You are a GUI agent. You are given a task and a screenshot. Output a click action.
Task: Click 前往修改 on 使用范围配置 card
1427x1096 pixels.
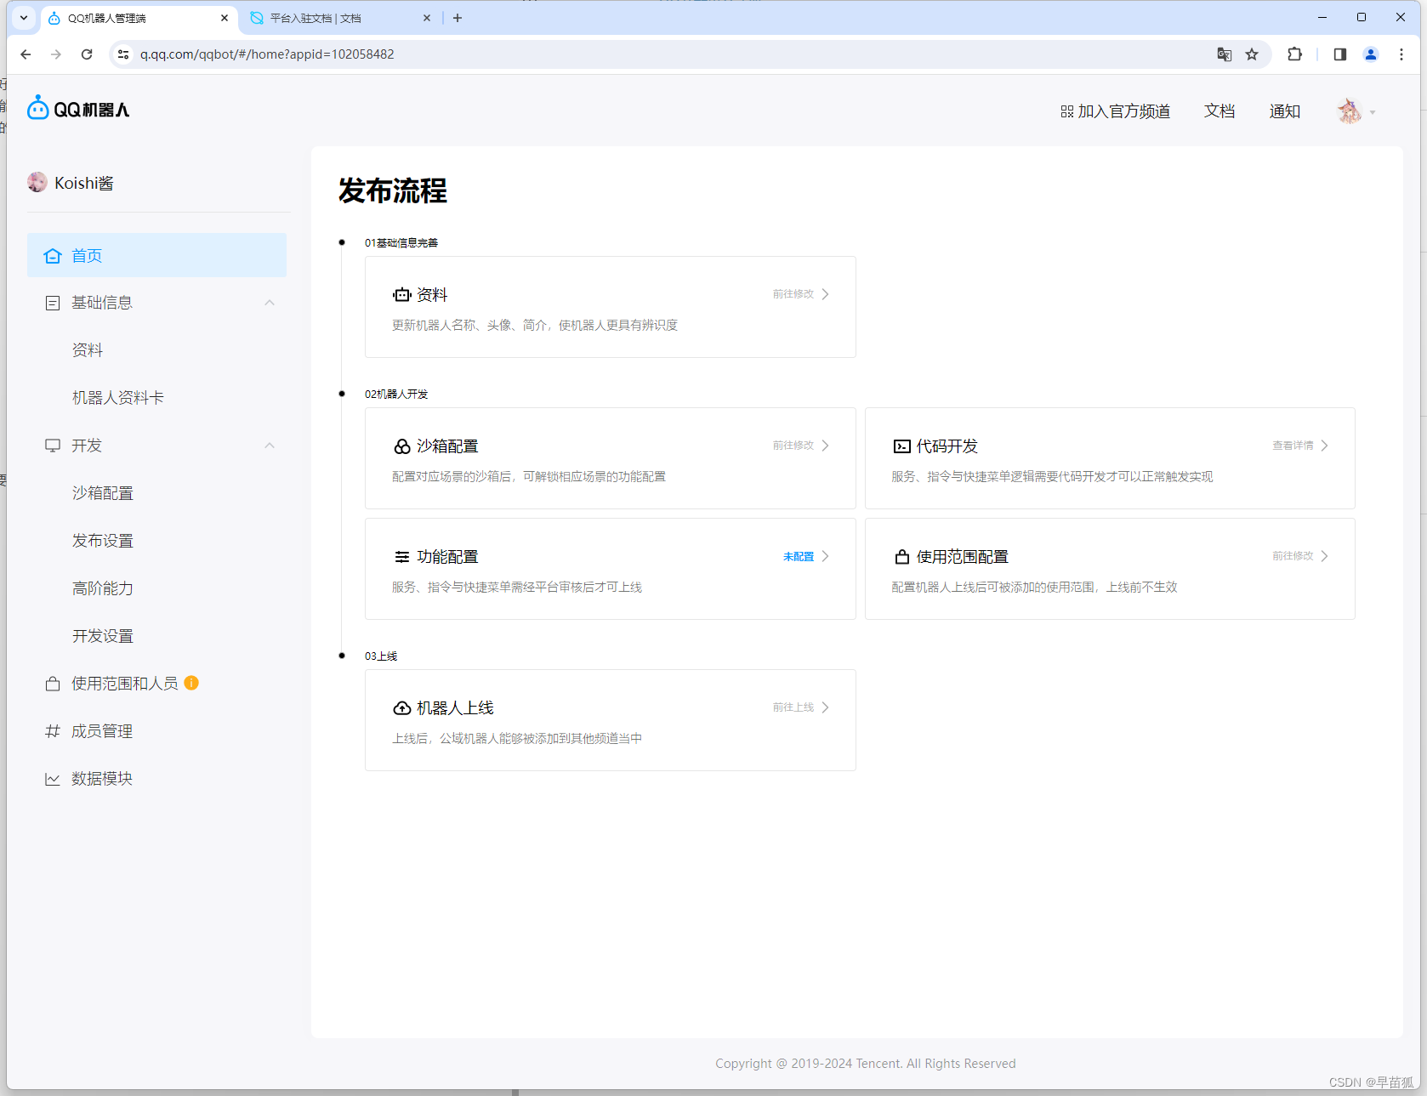pyautogui.click(x=1293, y=556)
